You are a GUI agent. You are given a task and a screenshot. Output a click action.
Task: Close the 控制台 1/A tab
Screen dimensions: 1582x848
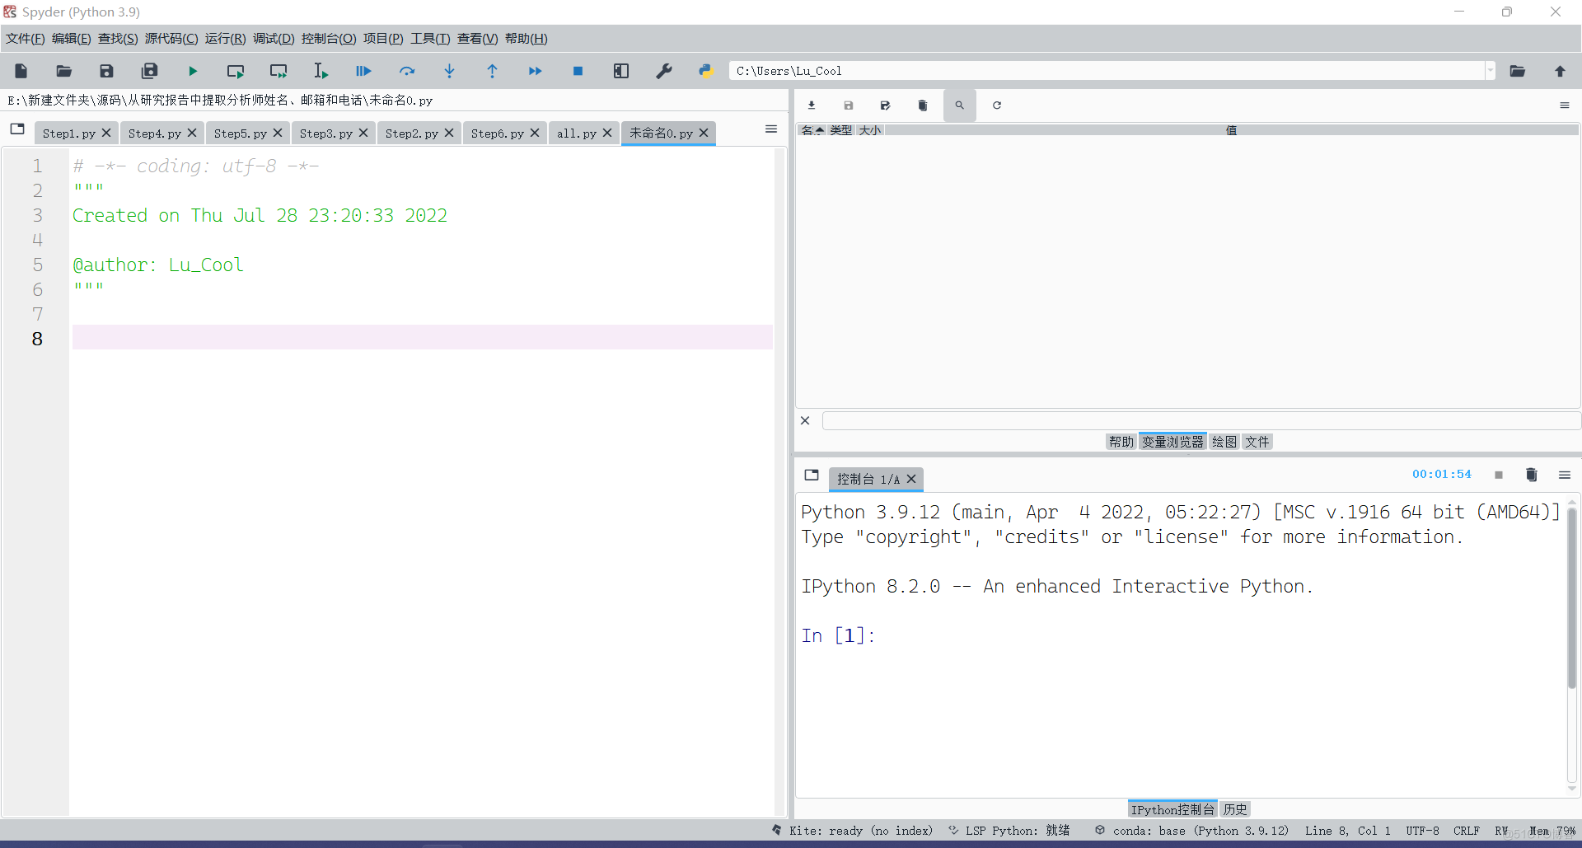[x=911, y=479]
